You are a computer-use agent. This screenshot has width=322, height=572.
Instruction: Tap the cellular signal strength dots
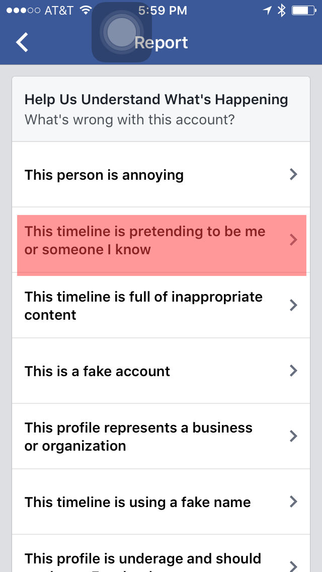click(x=23, y=10)
